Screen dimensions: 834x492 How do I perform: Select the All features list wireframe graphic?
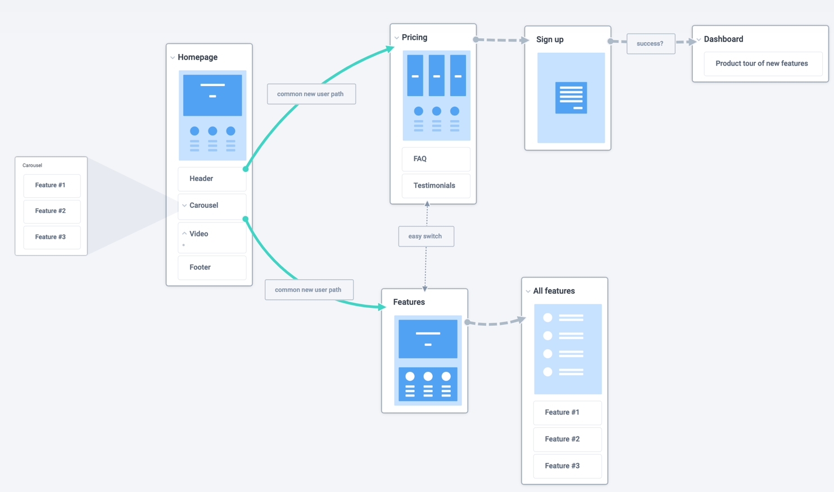click(568, 349)
